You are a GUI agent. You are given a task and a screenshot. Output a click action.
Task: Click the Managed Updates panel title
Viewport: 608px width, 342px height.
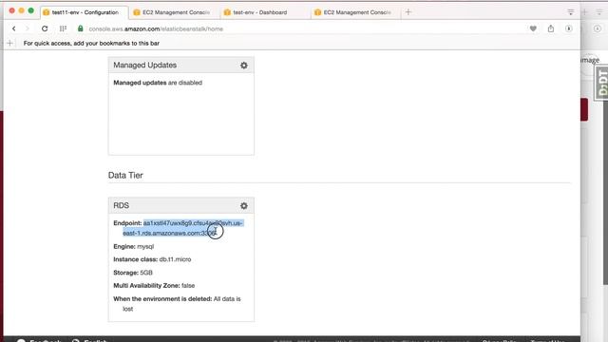click(x=145, y=66)
